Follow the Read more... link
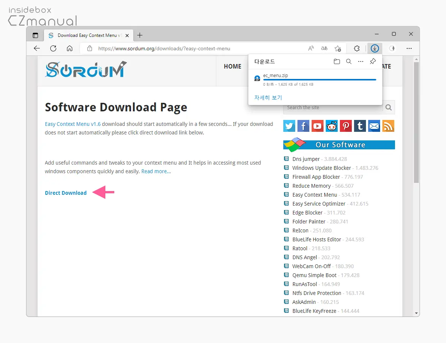This screenshot has height=343, width=446. pyautogui.click(x=156, y=171)
